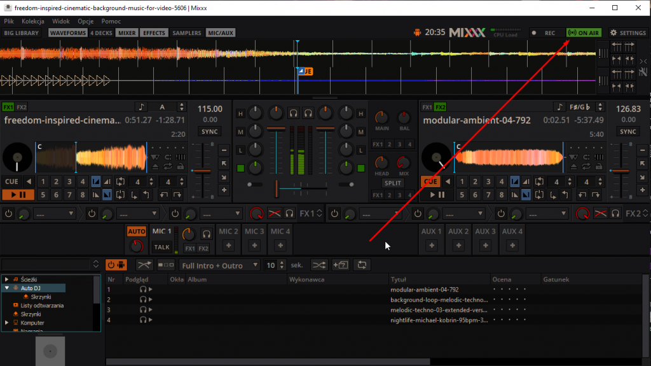Open the Plik menu
Viewport: 651px width, 366px height.
tap(9, 21)
